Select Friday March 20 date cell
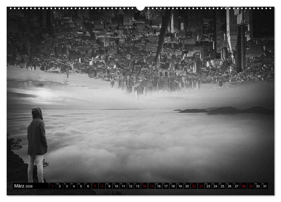Image resolution: width=281 pixels, height=202 pixels. click(187, 186)
